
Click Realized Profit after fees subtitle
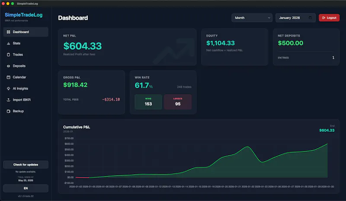[79, 54]
